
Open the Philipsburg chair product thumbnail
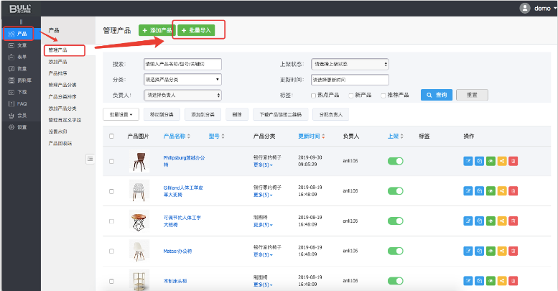pyautogui.click(x=139, y=162)
